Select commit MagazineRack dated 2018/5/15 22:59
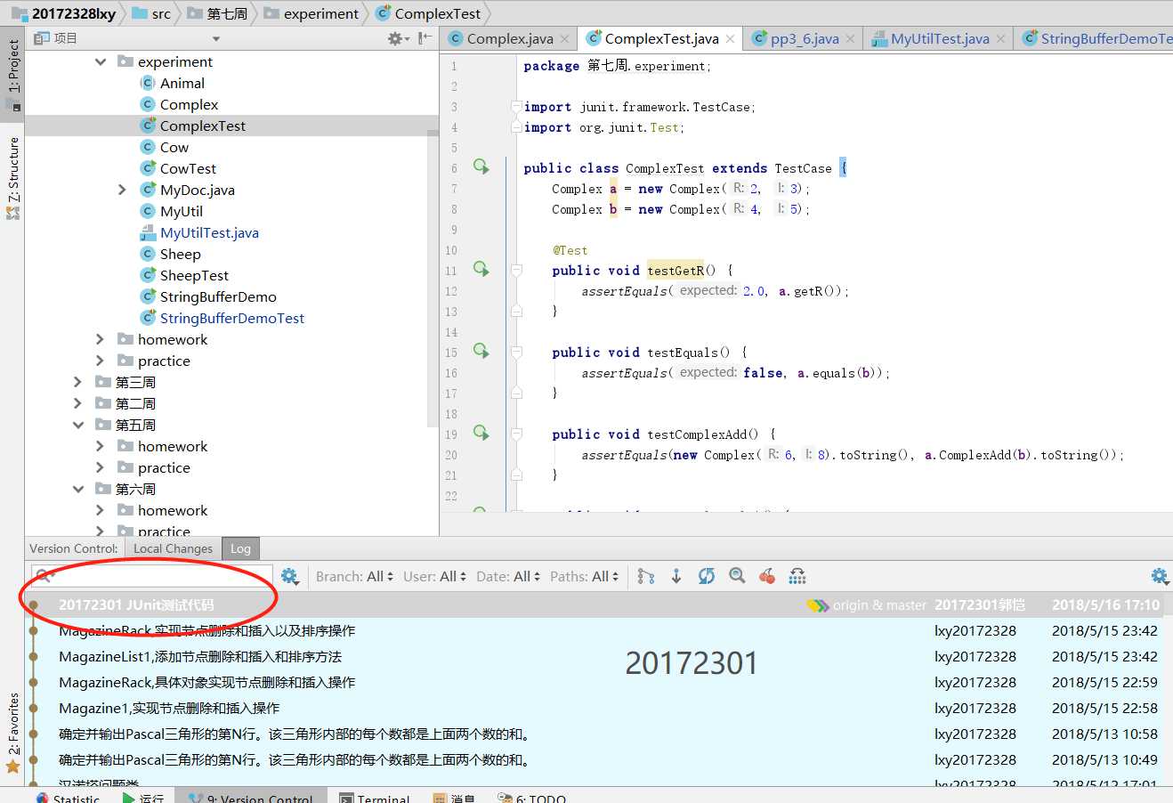 594,682
